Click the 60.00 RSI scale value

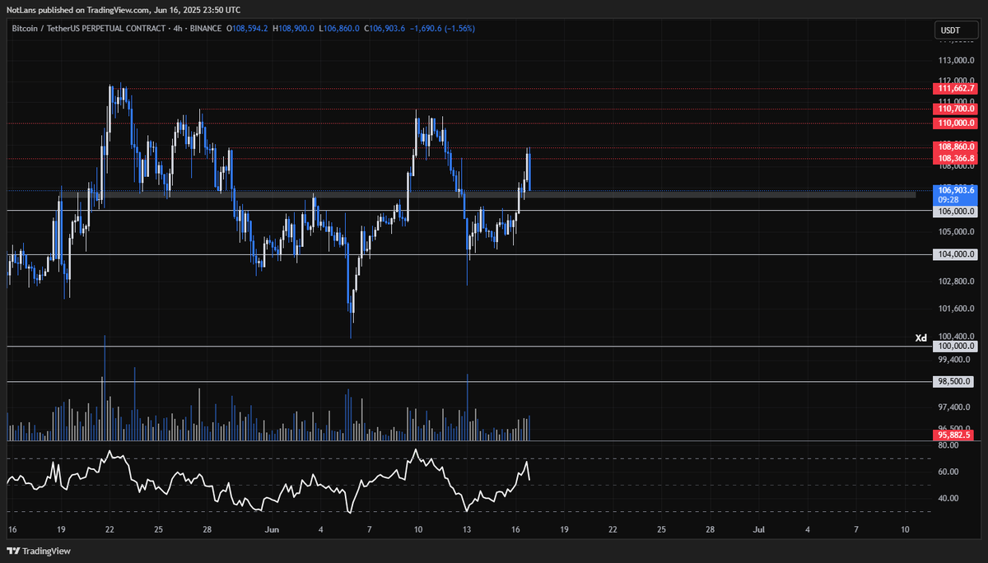pos(948,472)
